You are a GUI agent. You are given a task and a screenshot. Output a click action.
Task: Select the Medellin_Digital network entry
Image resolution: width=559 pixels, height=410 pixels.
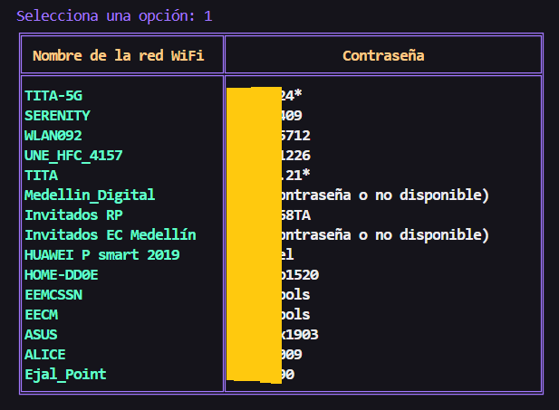[90, 195]
